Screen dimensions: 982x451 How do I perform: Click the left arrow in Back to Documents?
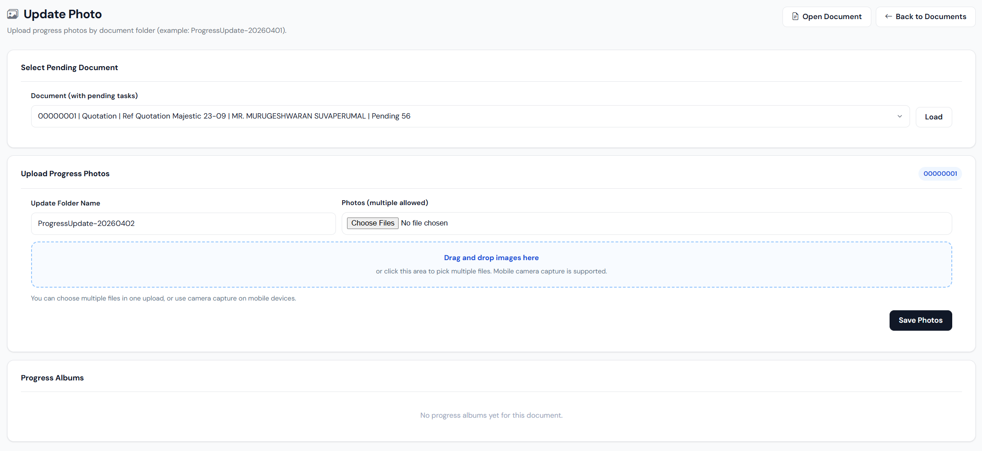tap(889, 16)
